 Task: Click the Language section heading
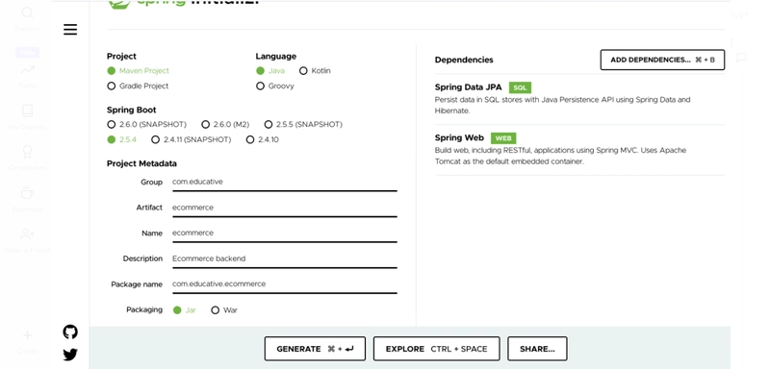[x=276, y=57]
